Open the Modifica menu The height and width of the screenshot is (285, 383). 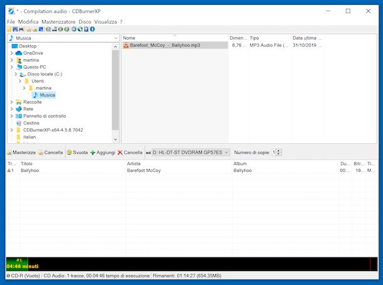[28, 22]
